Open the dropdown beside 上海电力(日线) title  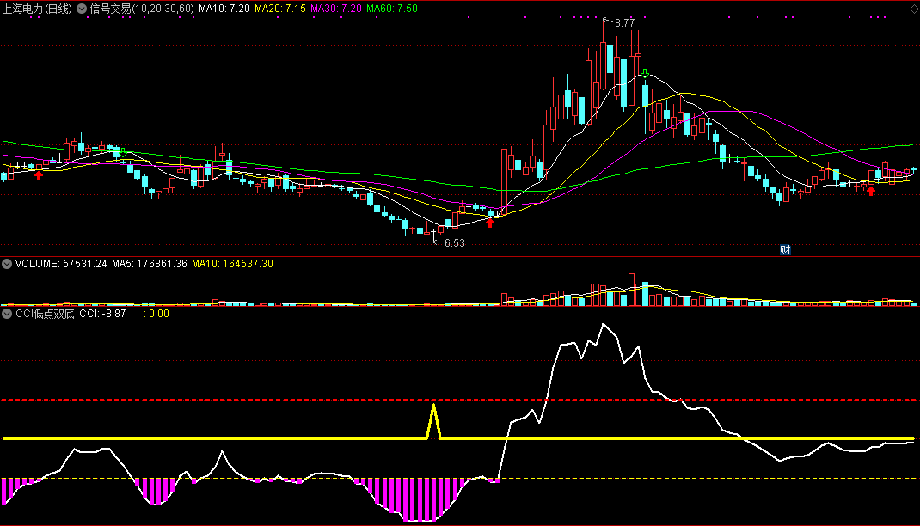[82, 9]
